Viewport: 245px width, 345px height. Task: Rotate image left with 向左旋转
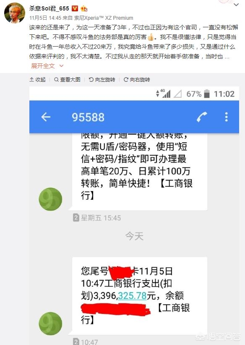[x=102, y=79]
